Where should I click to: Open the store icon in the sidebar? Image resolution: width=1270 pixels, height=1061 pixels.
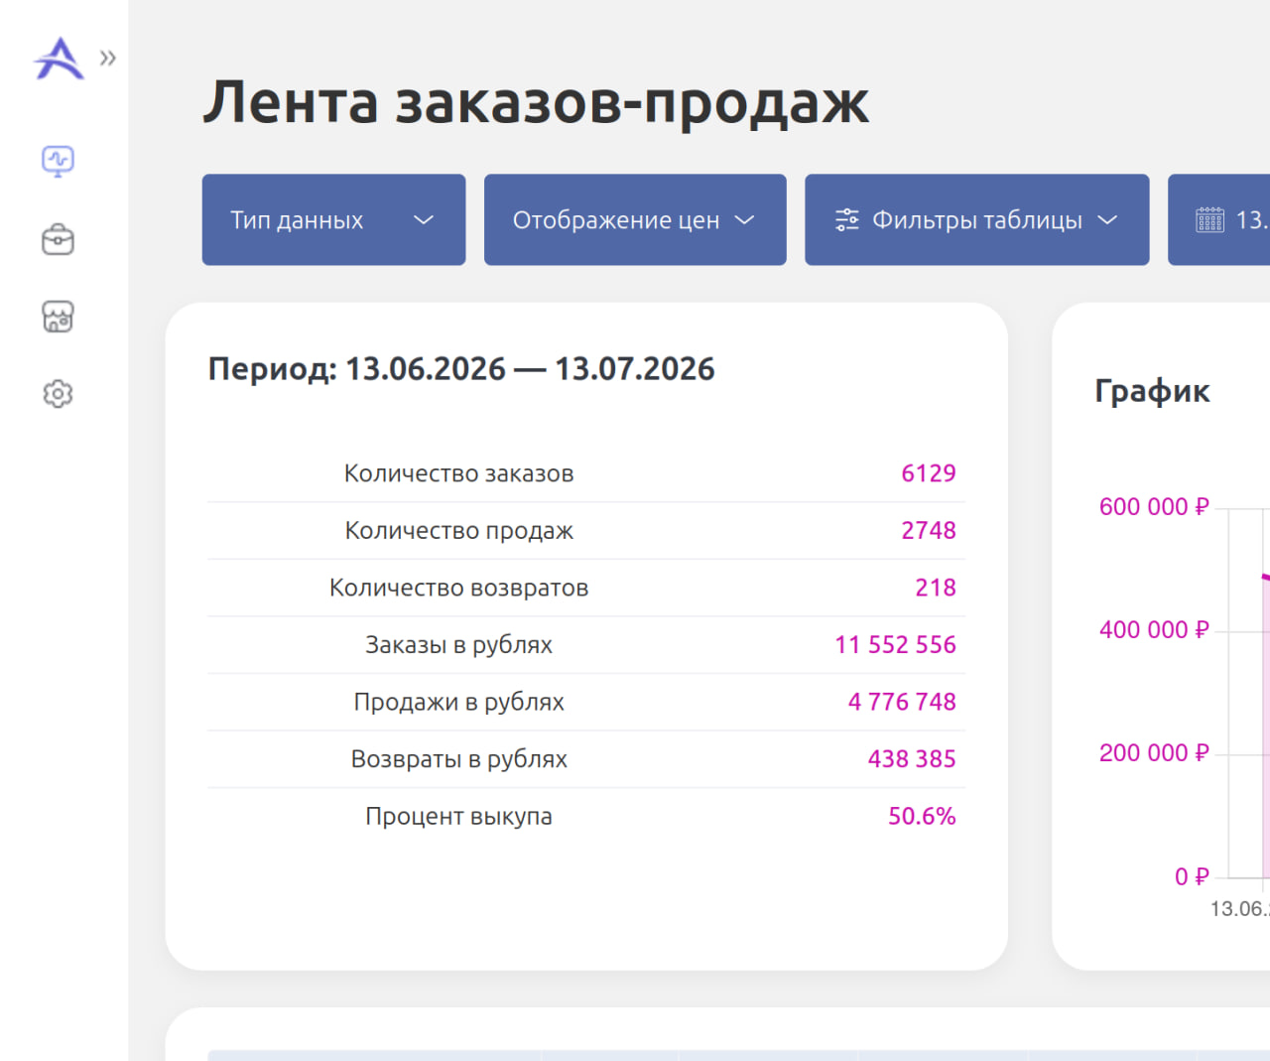[x=59, y=317]
